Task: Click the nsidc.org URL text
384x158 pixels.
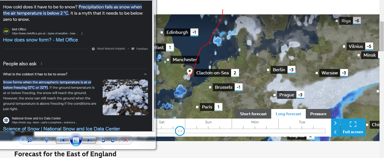Action: tap(44, 123)
